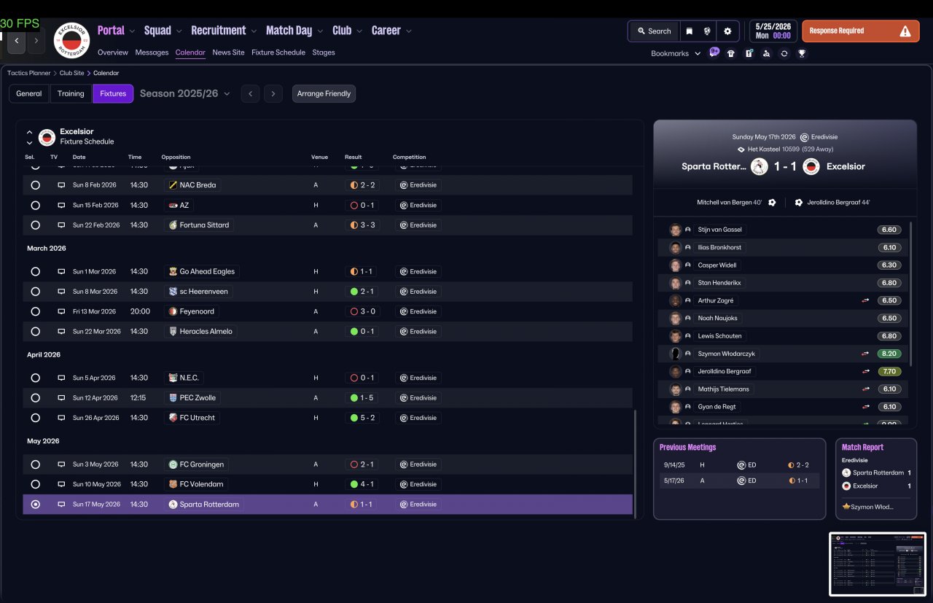This screenshot has height=603, width=933.
Task: Select the PEC Zwolle fixture radio button
Action: click(x=35, y=398)
